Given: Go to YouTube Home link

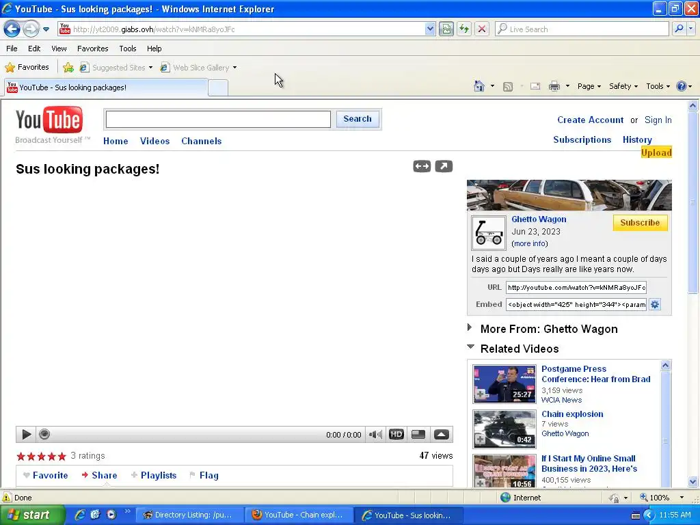Looking at the screenshot, I should click(116, 141).
